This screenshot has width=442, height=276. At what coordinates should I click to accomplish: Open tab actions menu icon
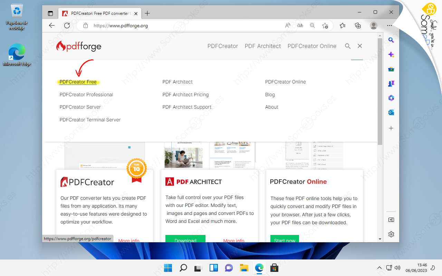50,13
